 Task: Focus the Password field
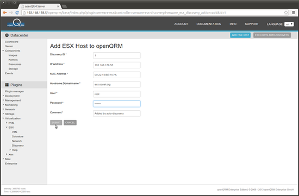coord(117,104)
